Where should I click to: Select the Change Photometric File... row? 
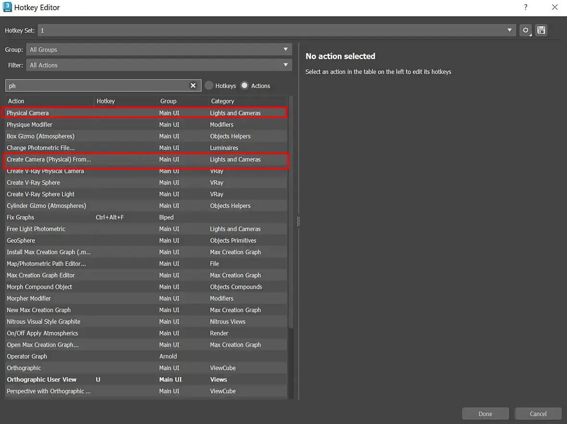146,148
